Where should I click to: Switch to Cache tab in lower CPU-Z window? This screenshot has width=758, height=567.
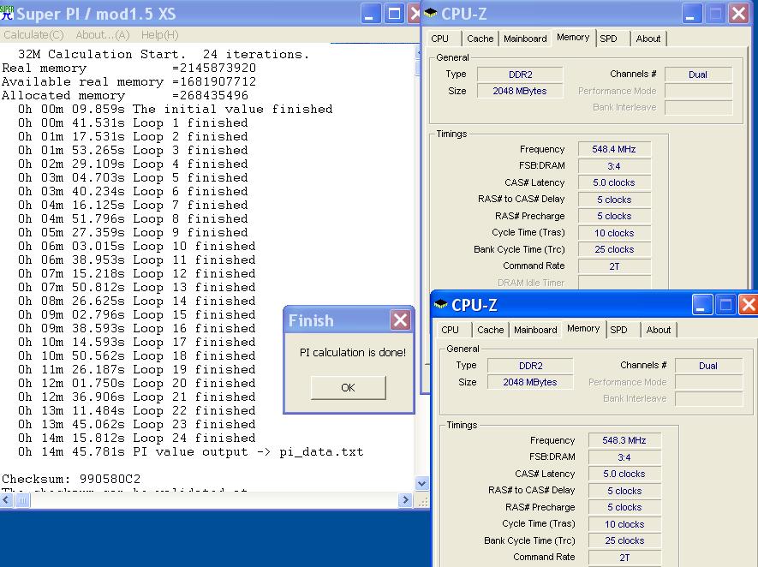[490, 330]
